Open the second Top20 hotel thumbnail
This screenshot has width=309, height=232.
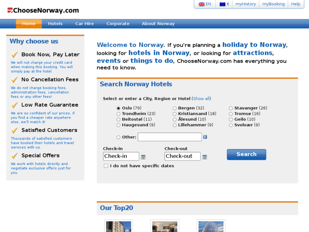coord(165,226)
